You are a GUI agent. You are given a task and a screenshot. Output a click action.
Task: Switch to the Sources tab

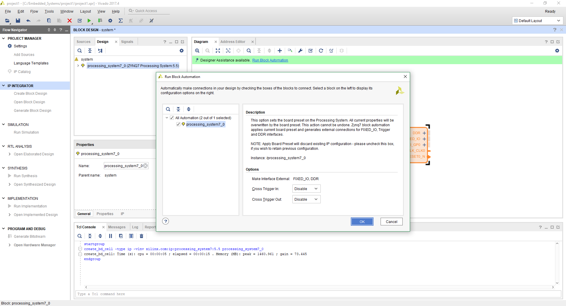pos(83,41)
